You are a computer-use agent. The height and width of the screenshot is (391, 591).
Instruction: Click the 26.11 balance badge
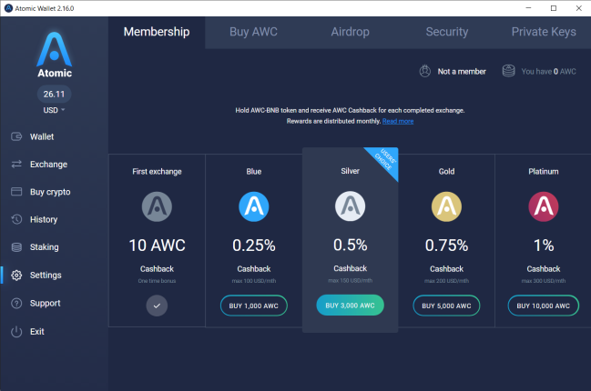54,94
